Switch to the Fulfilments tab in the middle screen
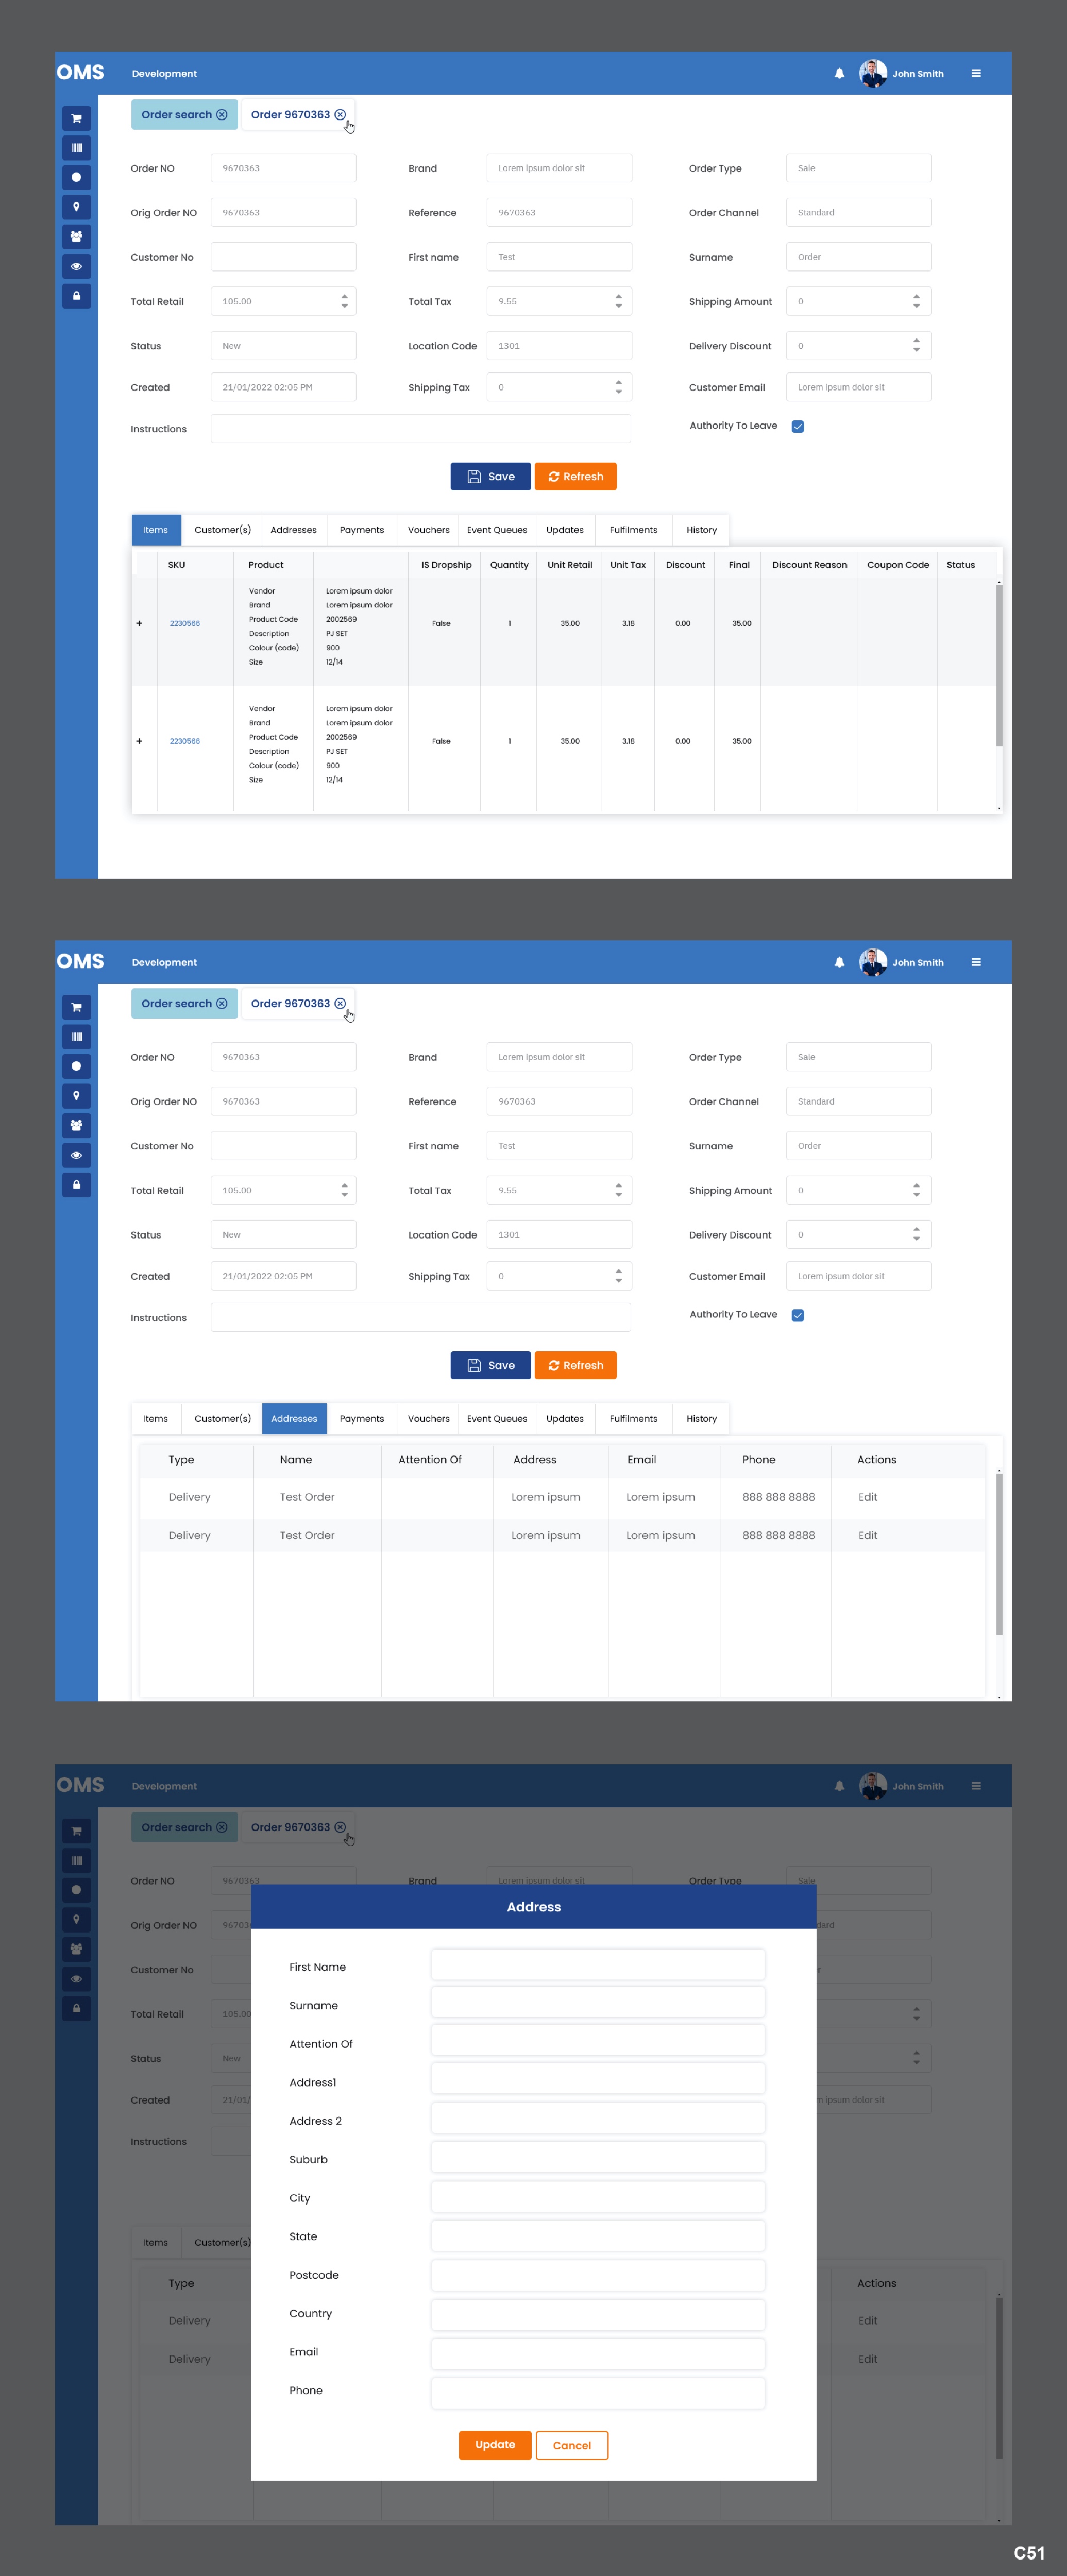The width and height of the screenshot is (1067, 2576). click(633, 1419)
